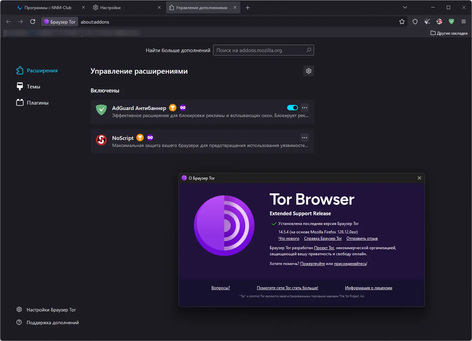472x341 pixels.
Task: Open the more options menu for AdGuard
Action: coord(305,108)
